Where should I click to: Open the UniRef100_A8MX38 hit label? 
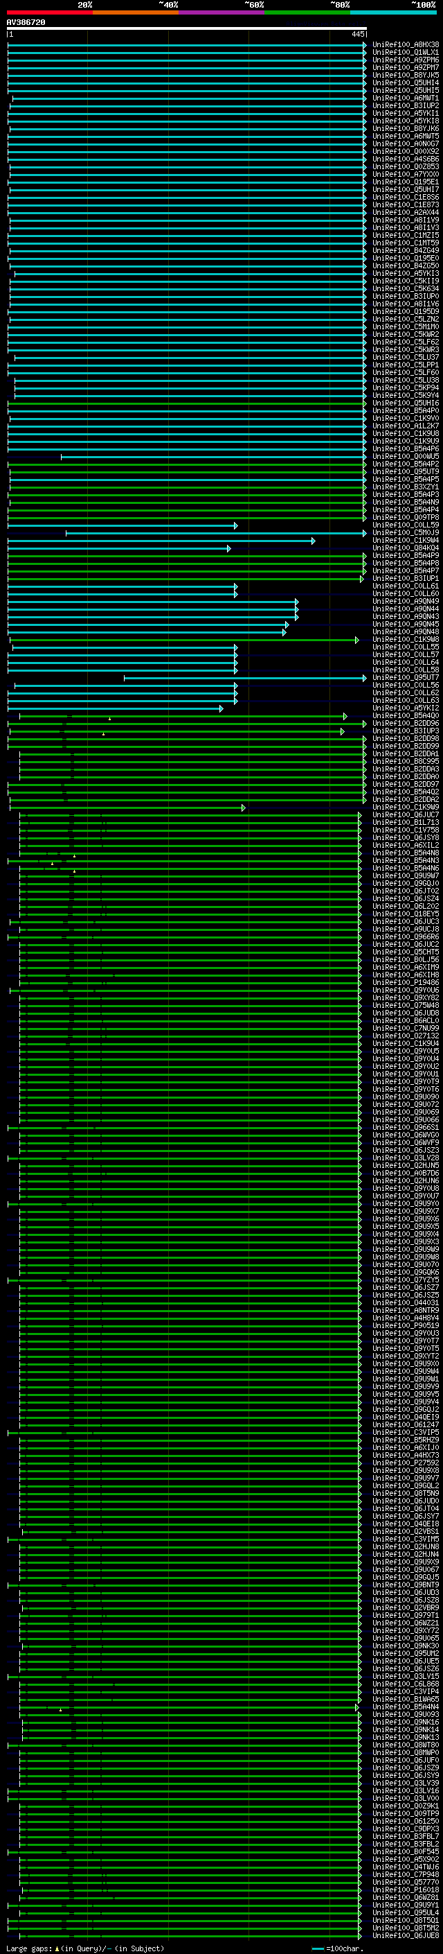point(405,45)
